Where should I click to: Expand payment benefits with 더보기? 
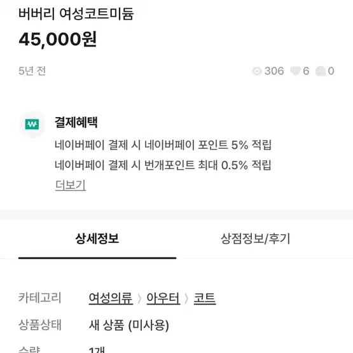pyautogui.click(x=71, y=185)
